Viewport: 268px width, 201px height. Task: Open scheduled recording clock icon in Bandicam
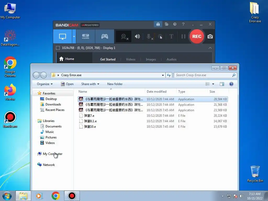click(x=175, y=24)
